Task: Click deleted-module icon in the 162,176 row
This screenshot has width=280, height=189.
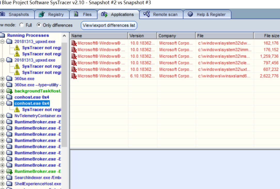Action: 74,43
